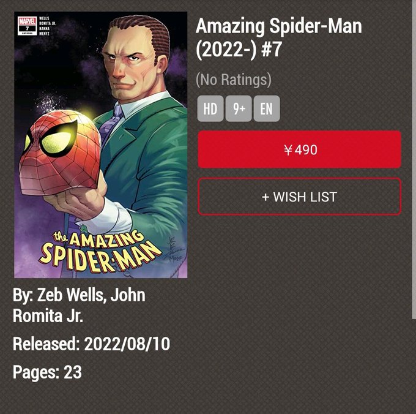Viewport: 416px width, 414px height.
Task: Click the Amazing Spider-Man logo on the cover
Action: (100, 252)
